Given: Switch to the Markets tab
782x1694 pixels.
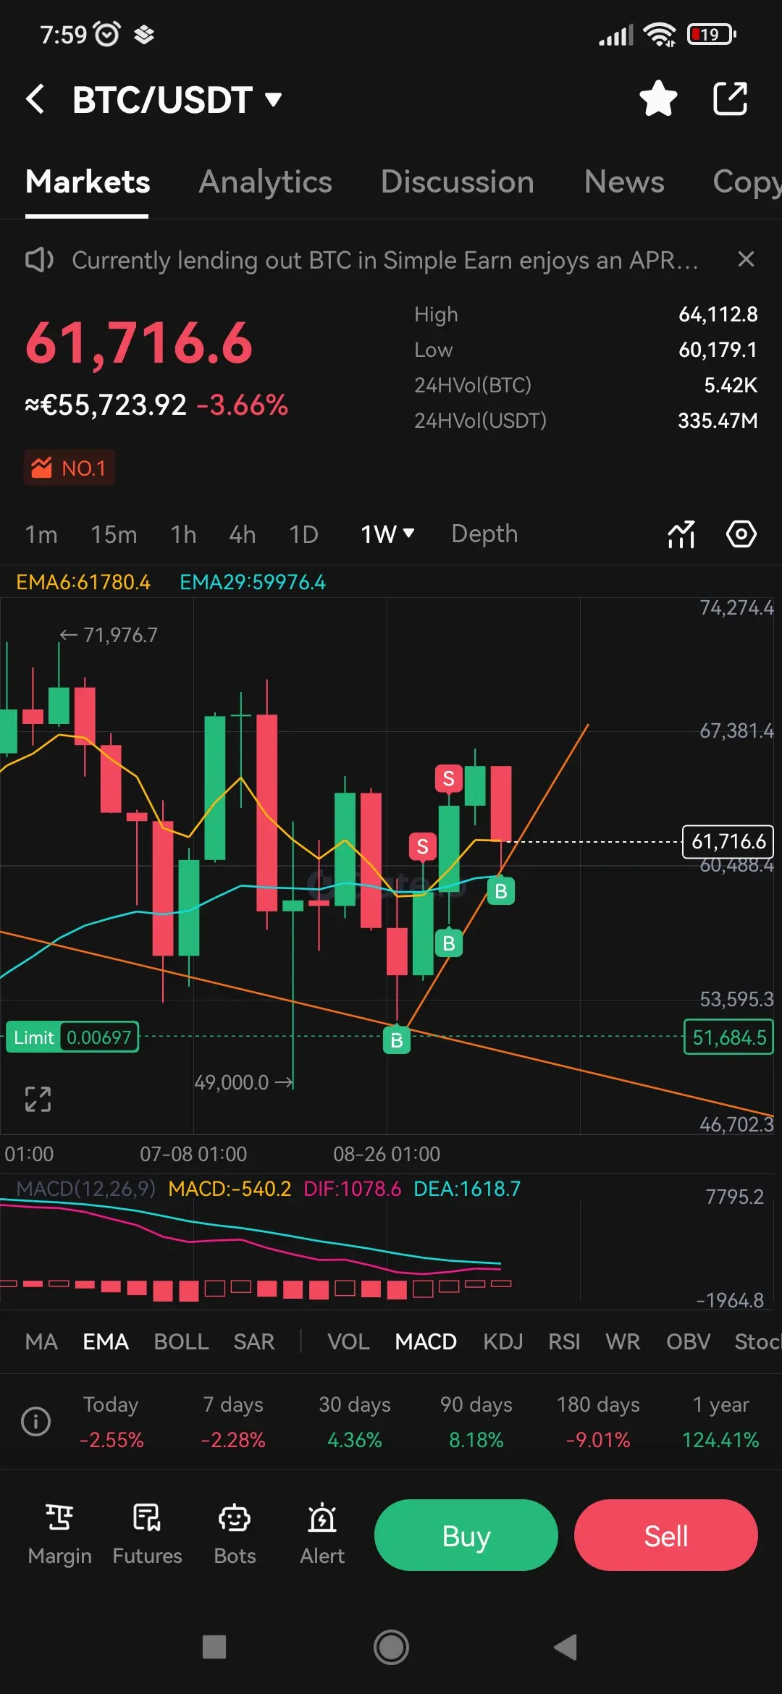Looking at the screenshot, I should [88, 182].
